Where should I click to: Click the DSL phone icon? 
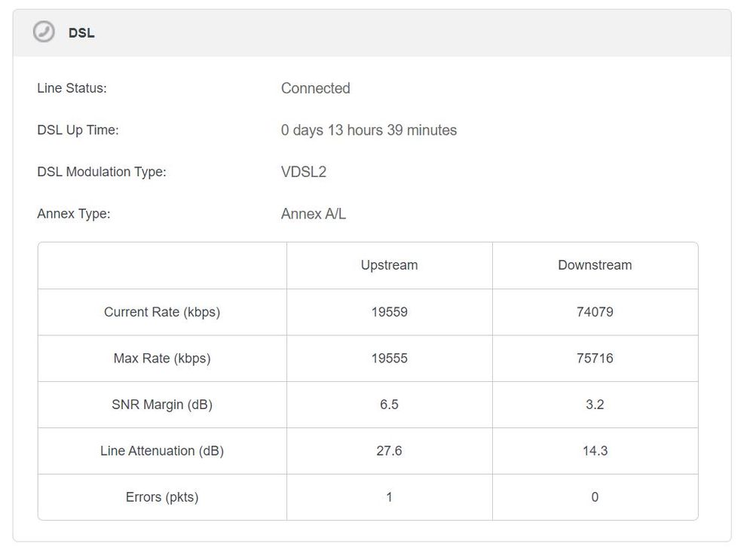pyautogui.click(x=44, y=32)
